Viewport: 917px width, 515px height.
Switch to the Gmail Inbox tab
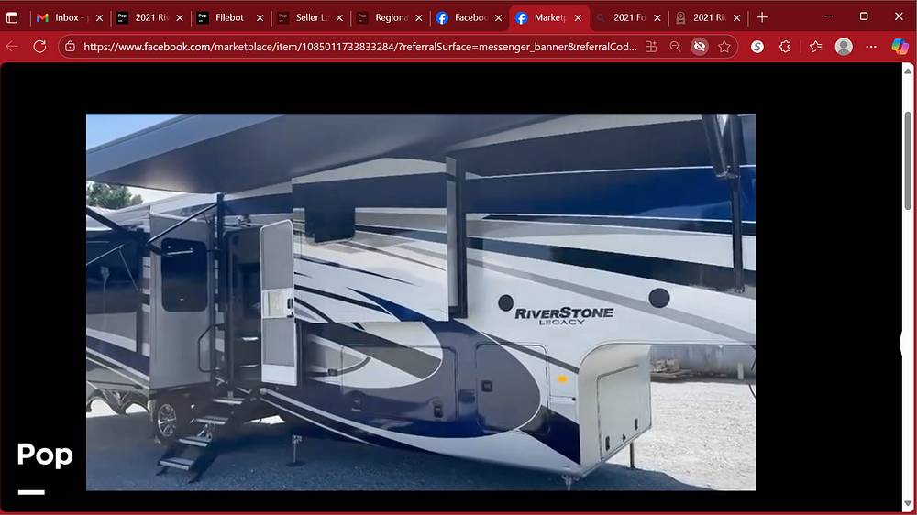click(64, 17)
